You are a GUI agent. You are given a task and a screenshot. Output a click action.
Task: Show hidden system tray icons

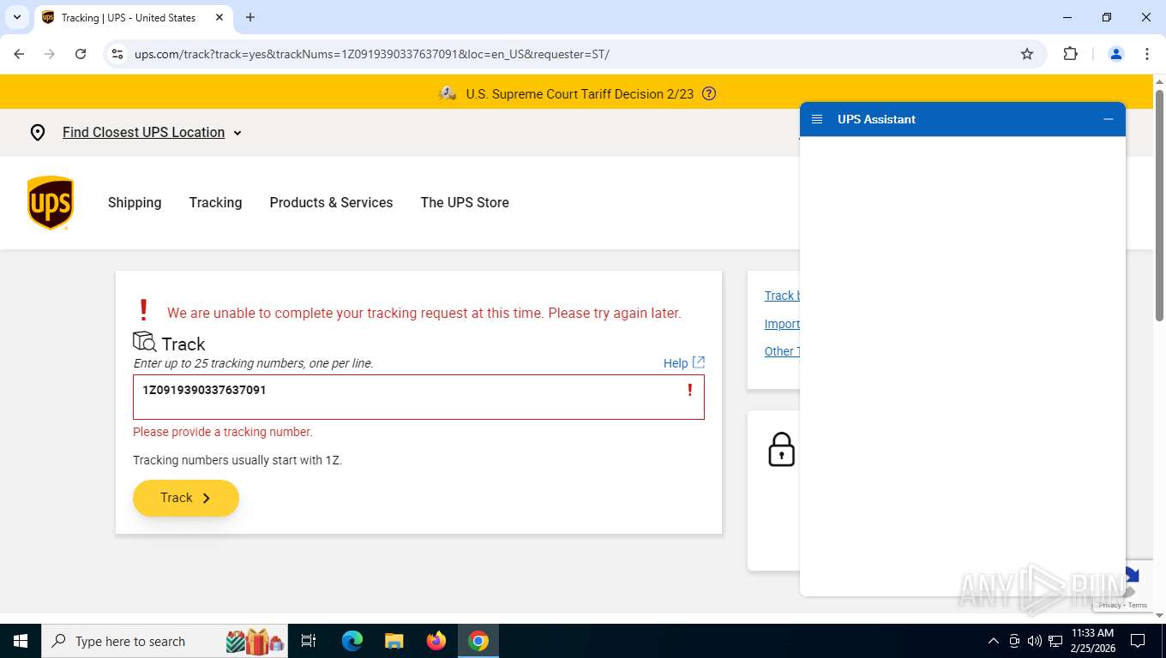993,641
